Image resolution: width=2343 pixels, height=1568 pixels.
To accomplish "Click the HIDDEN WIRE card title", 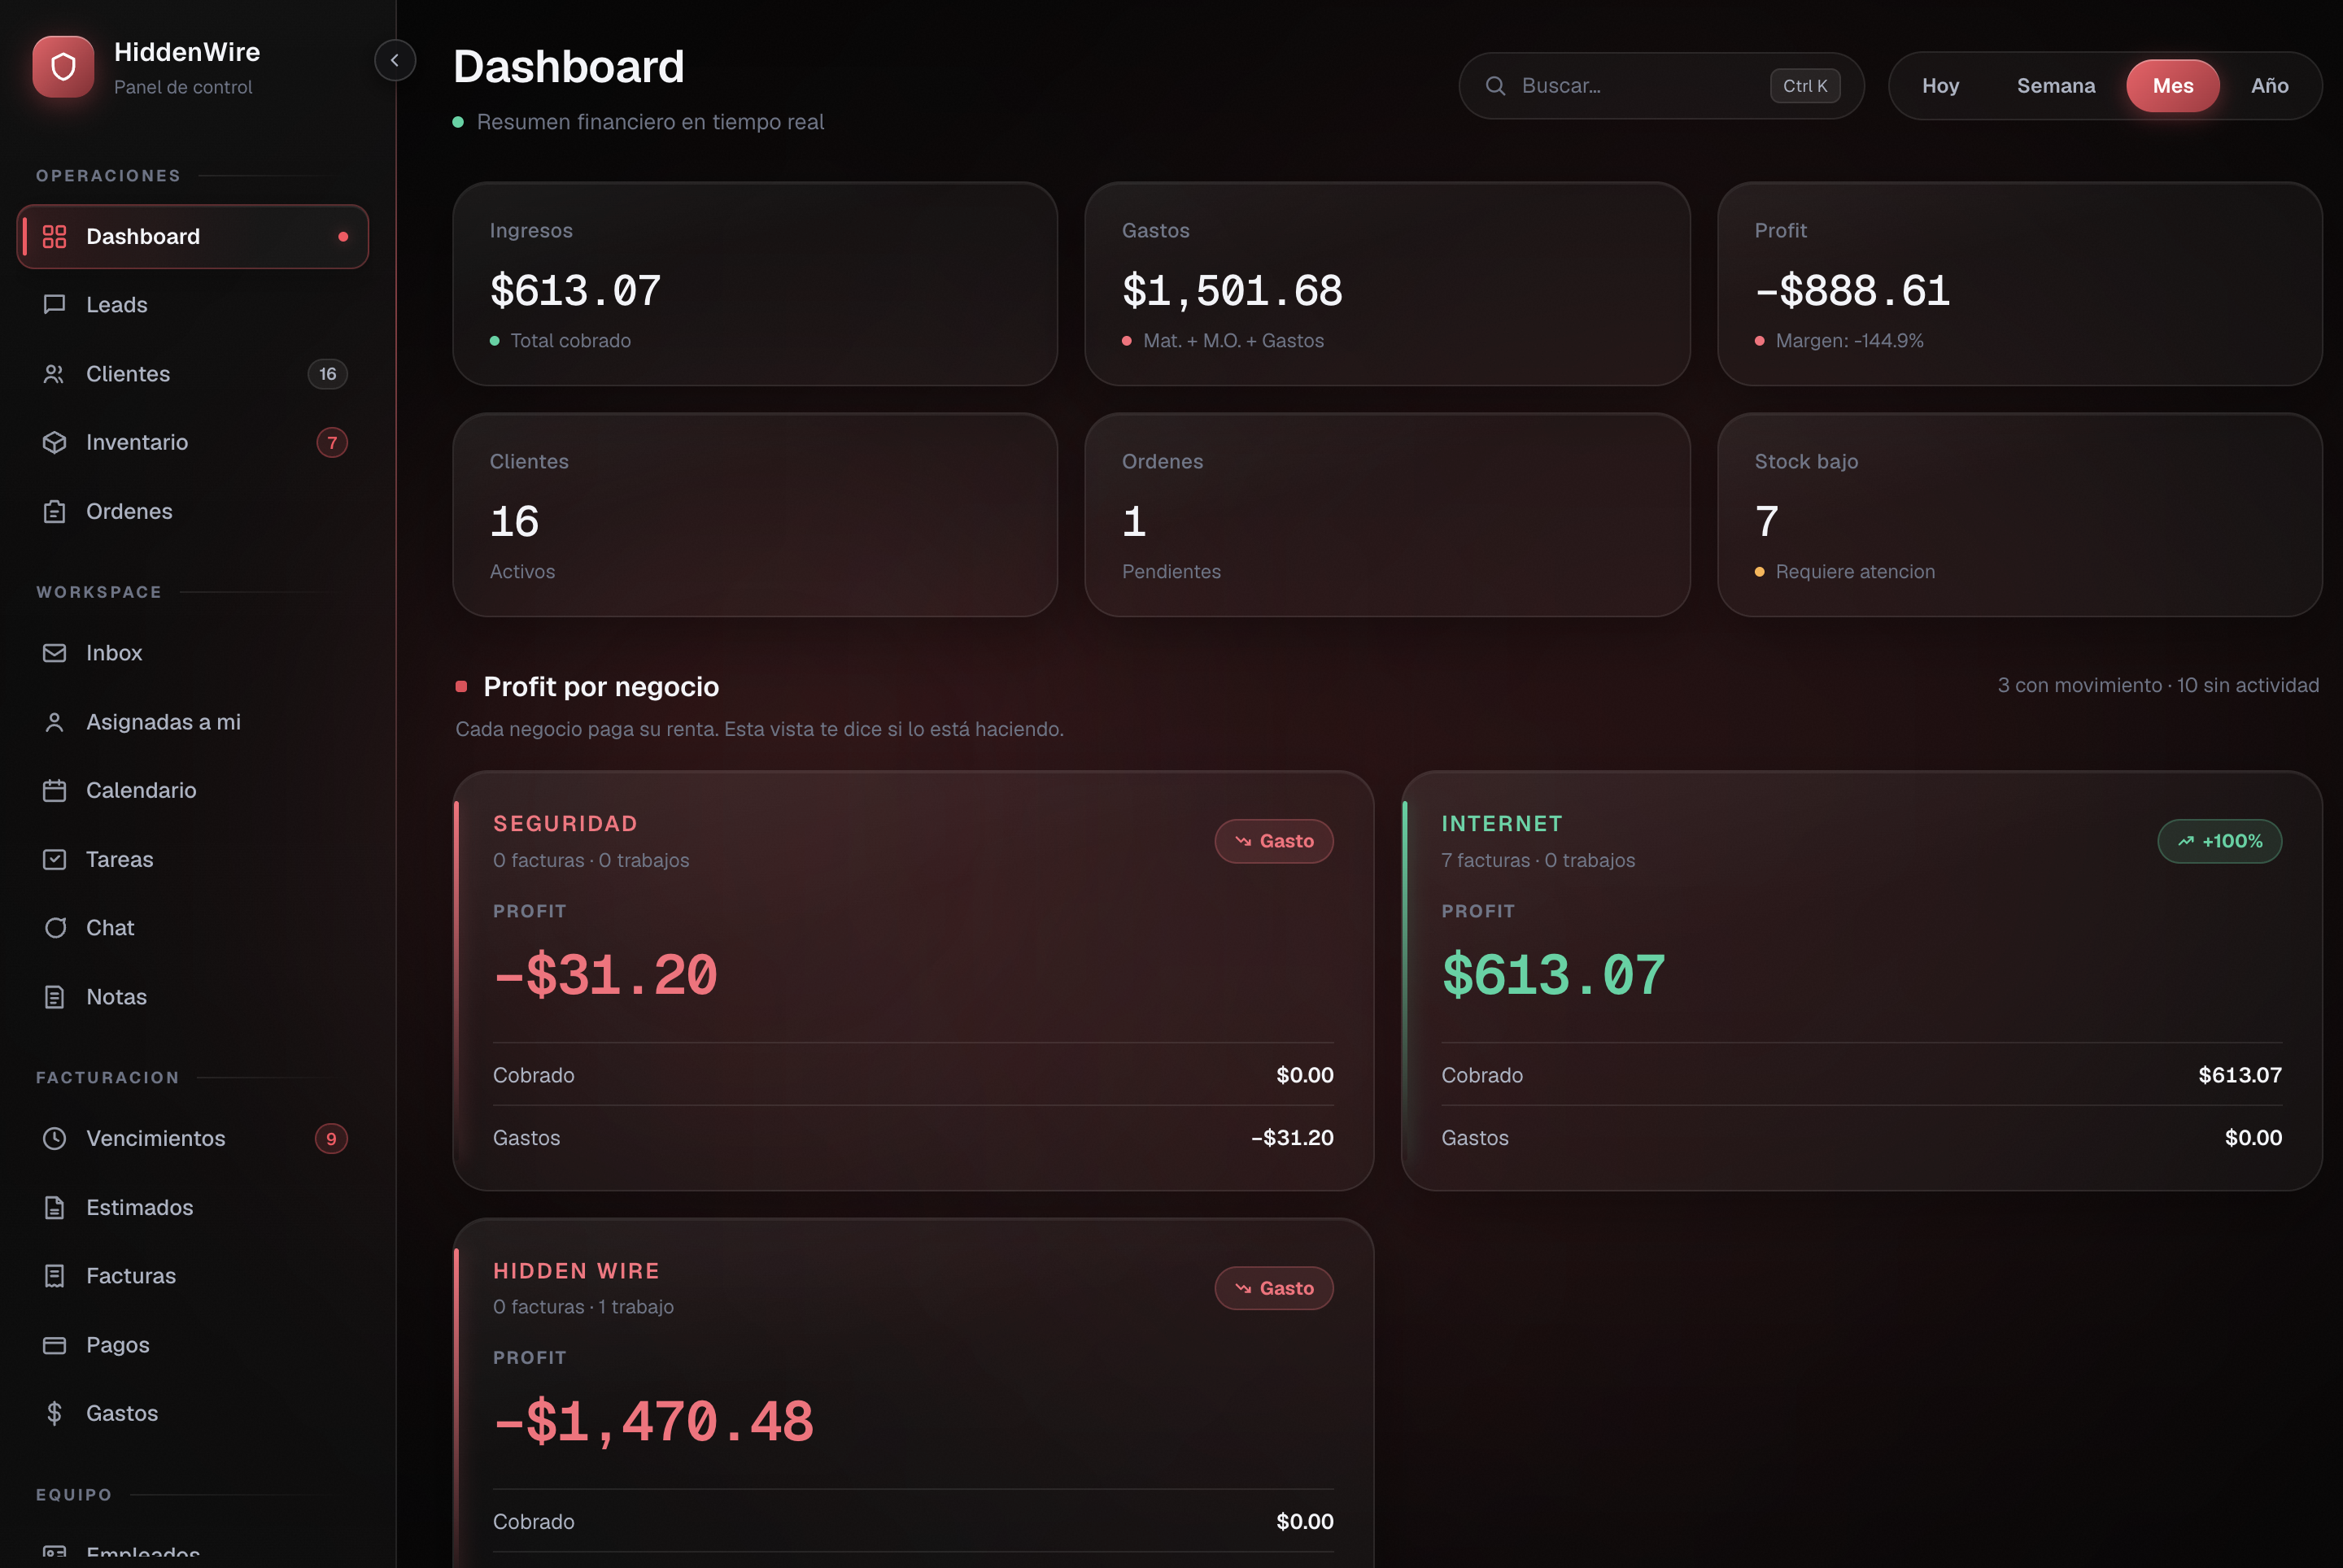I will [576, 1271].
